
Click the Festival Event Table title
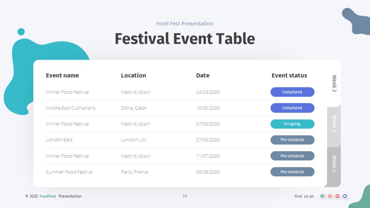point(185,39)
